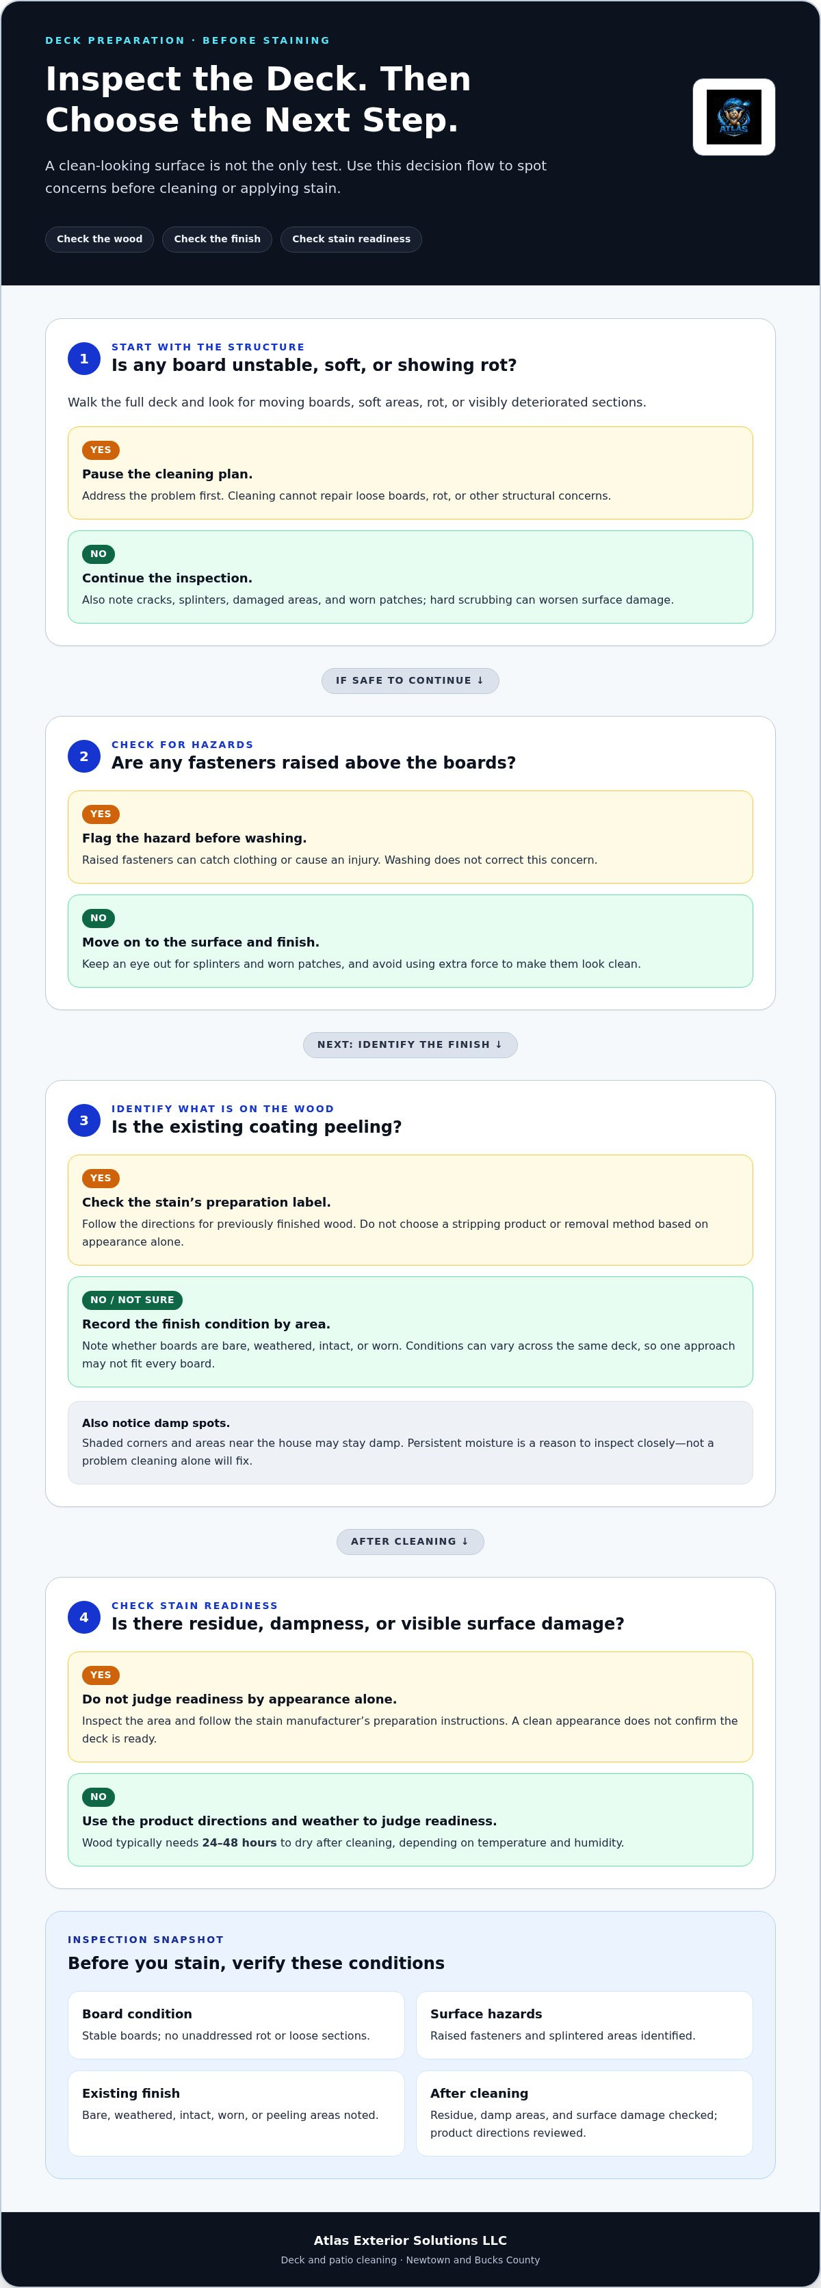Select the step 1 number circle
The image size is (821, 2288).
click(x=84, y=359)
